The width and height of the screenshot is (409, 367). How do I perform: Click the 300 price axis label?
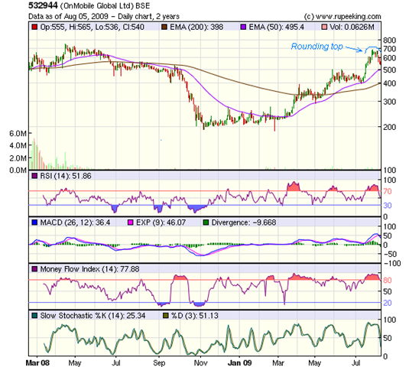[389, 102]
